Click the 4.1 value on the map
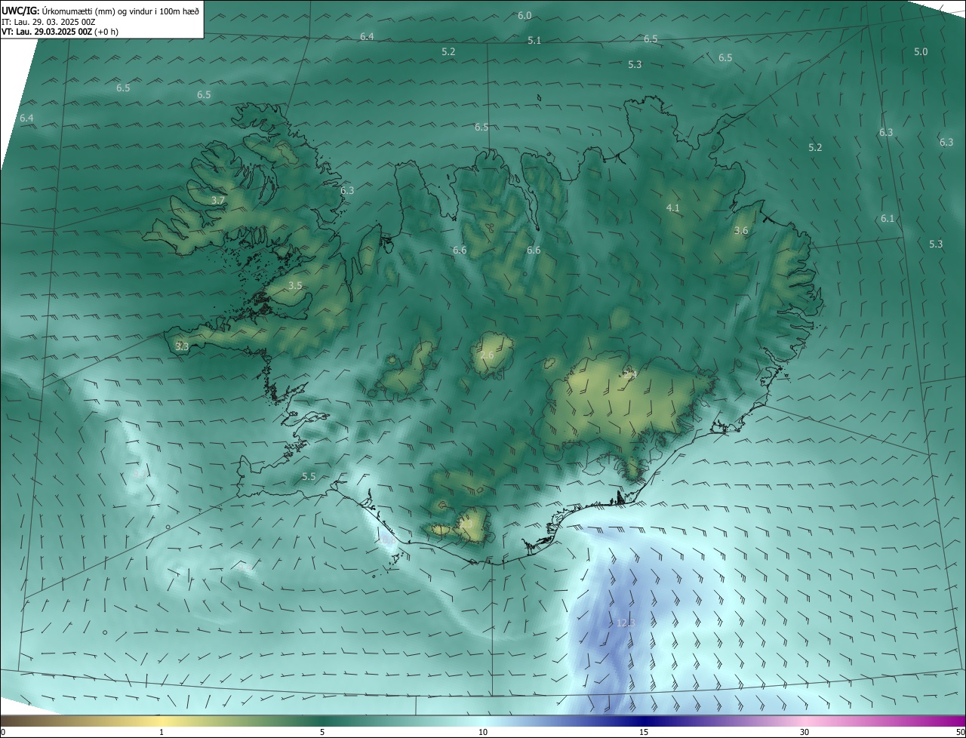 (672, 208)
